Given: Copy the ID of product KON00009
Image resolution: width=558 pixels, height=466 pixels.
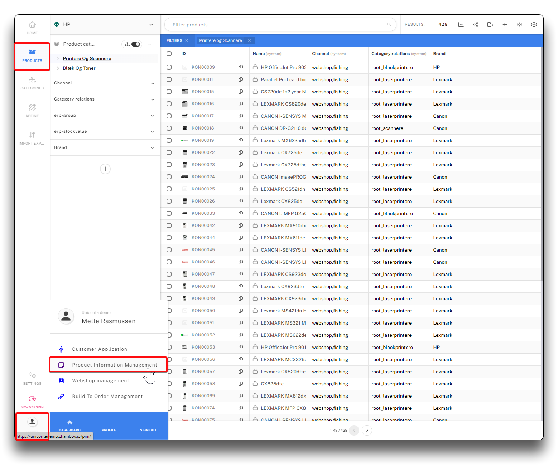Looking at the screenshot, I should coord(241,67).
